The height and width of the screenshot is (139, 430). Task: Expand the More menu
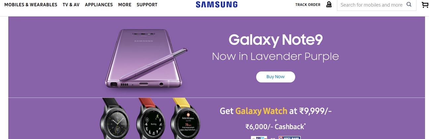pyautogui.click(x=124, y=5)
